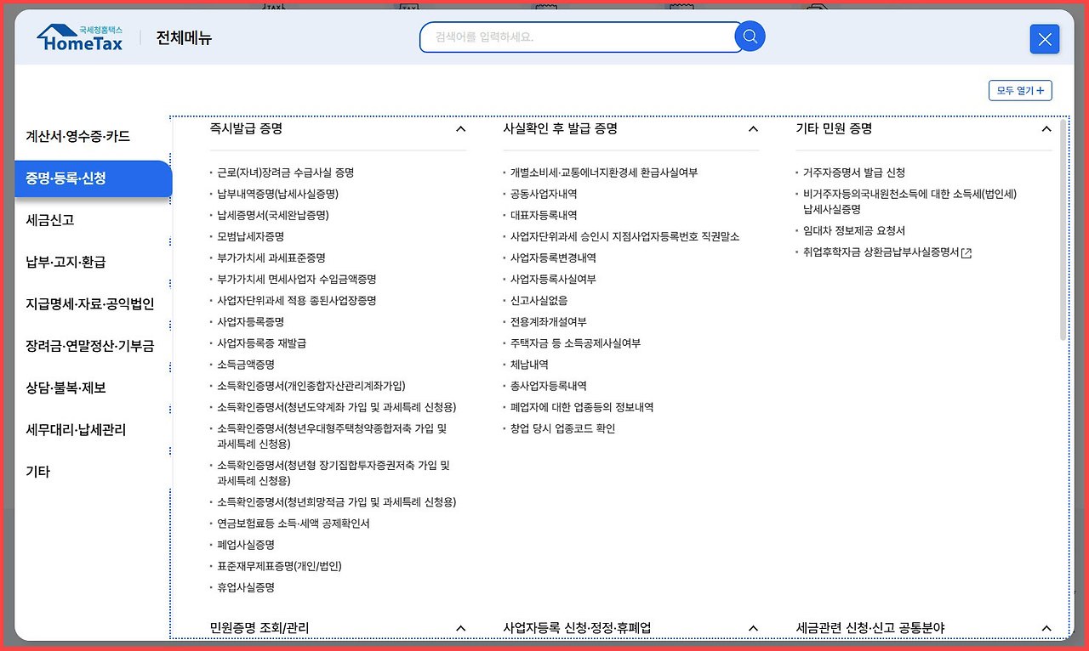Collapse the 민원증명 조회/관리 section

pyautogui.click(x=460, y=627)
